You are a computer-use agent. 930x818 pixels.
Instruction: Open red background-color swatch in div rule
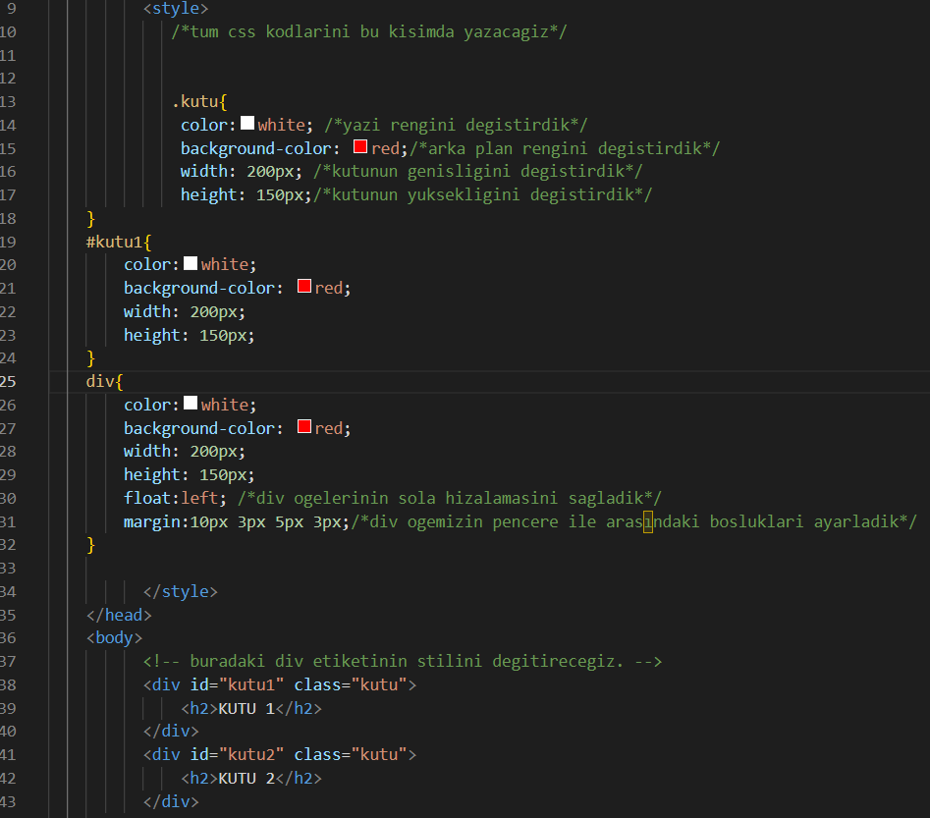(x=304, y=427)
